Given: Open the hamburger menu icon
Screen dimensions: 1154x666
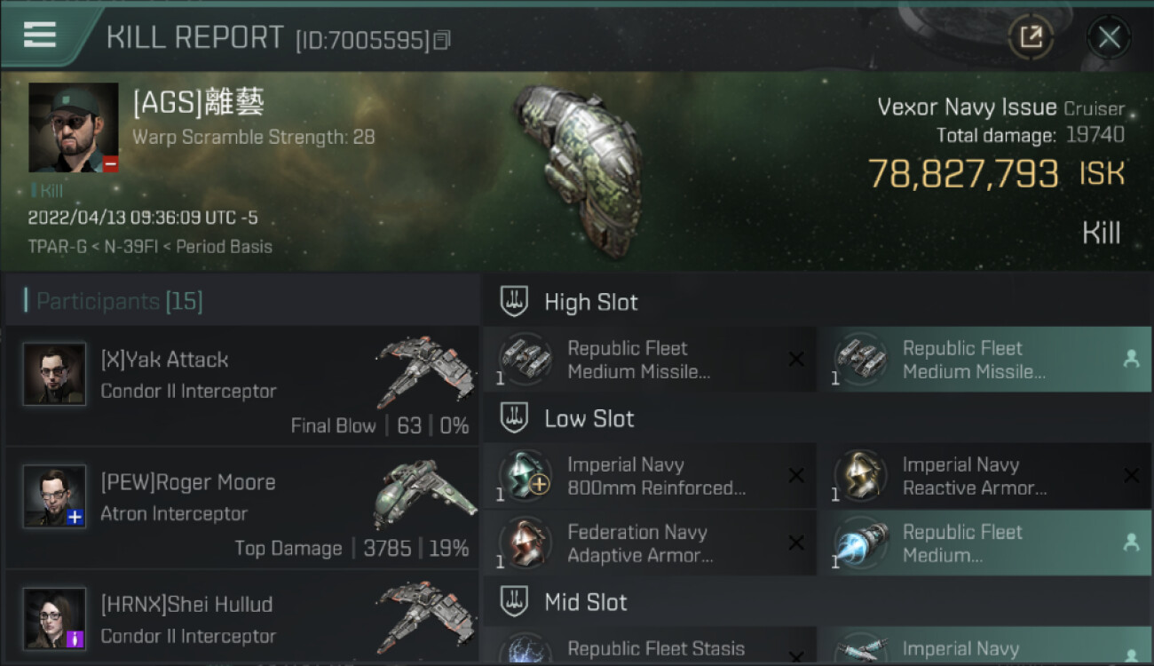Looking at the screenshot, I should click(x=39, y=35).
